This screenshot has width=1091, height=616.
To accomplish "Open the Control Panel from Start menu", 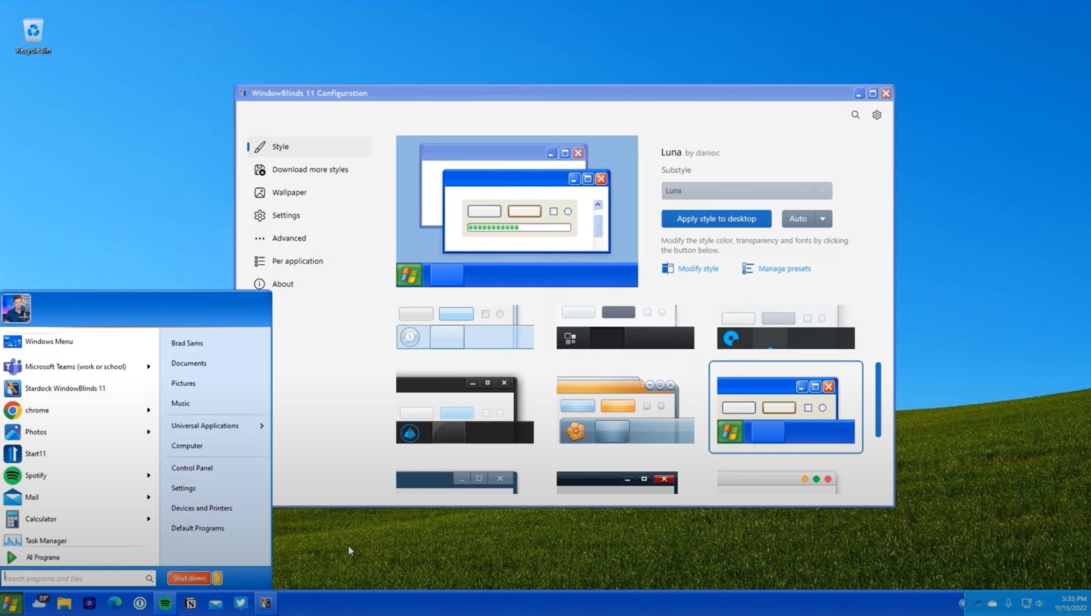I will point(193,467).
